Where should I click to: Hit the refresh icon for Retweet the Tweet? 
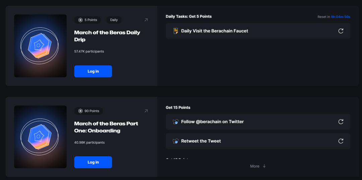pos(341,141)
